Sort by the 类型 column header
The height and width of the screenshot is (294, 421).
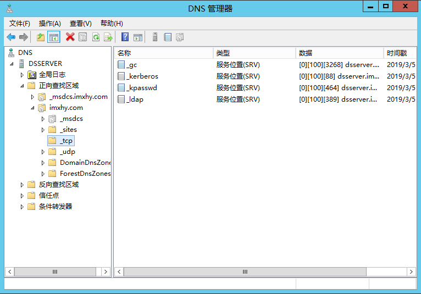click(254, 53)
